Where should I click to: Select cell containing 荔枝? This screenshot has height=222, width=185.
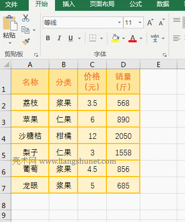point(30,102)
